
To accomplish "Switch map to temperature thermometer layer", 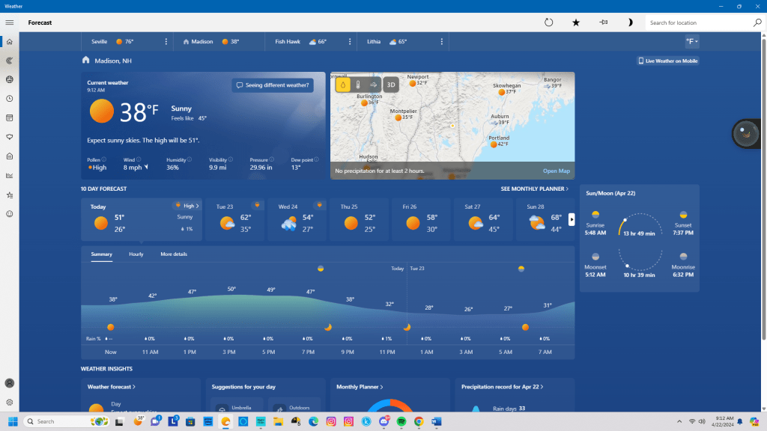I will coord(358,85).
